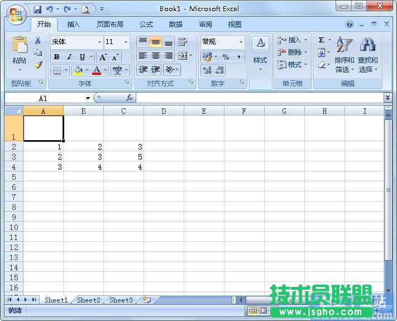
Task: Switch to the 插入 ribbon tab
Action: 74,25
